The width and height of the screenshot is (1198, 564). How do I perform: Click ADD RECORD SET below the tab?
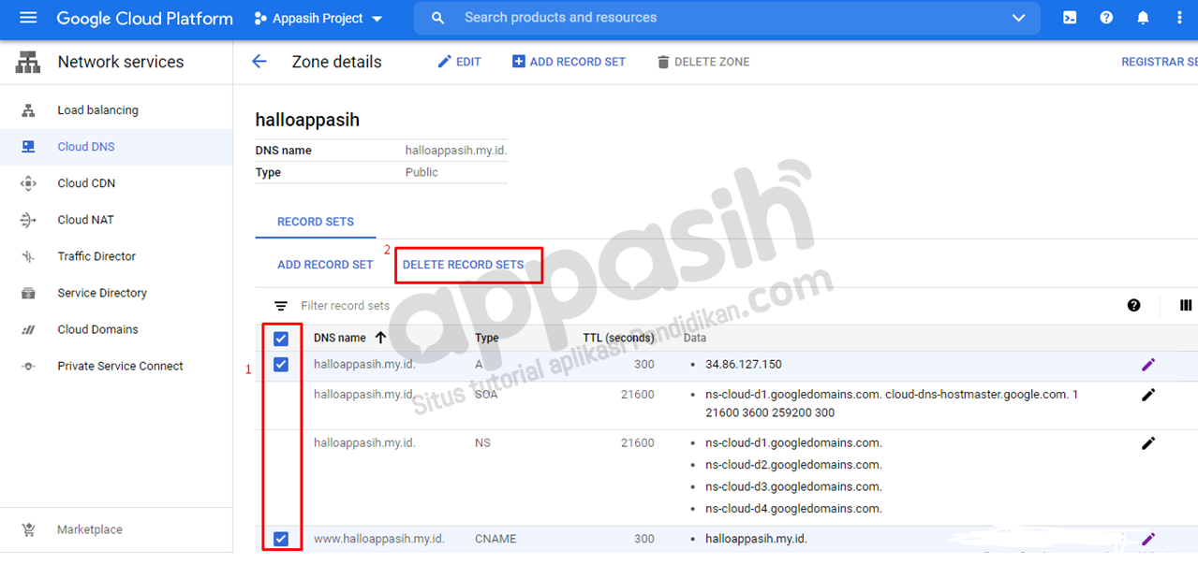click(x=325, y=265)
